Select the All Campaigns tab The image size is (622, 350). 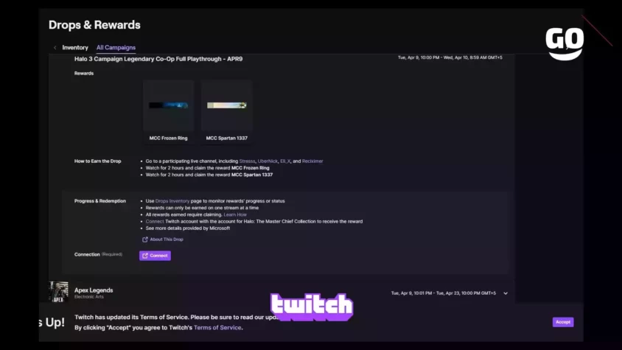coord(116,48)
